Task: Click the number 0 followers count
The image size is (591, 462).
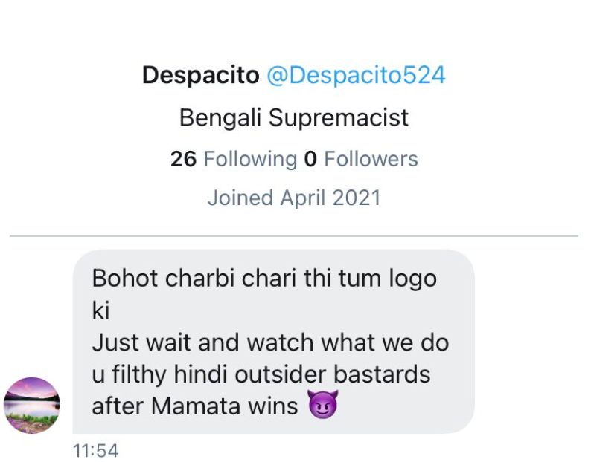Action: (x=310, y=159)
